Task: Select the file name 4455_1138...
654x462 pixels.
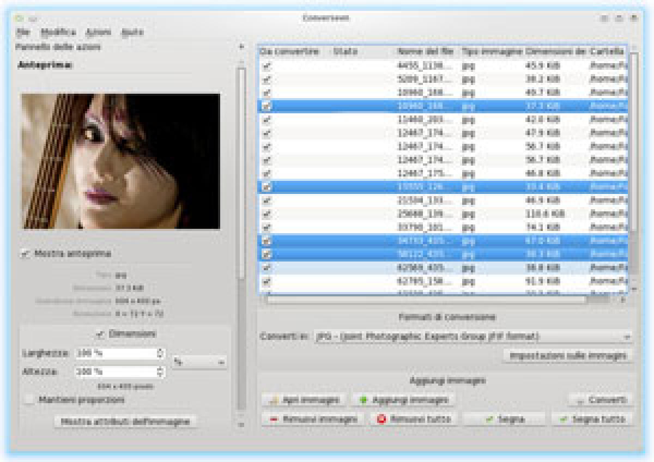Action: tap(425, 66)
